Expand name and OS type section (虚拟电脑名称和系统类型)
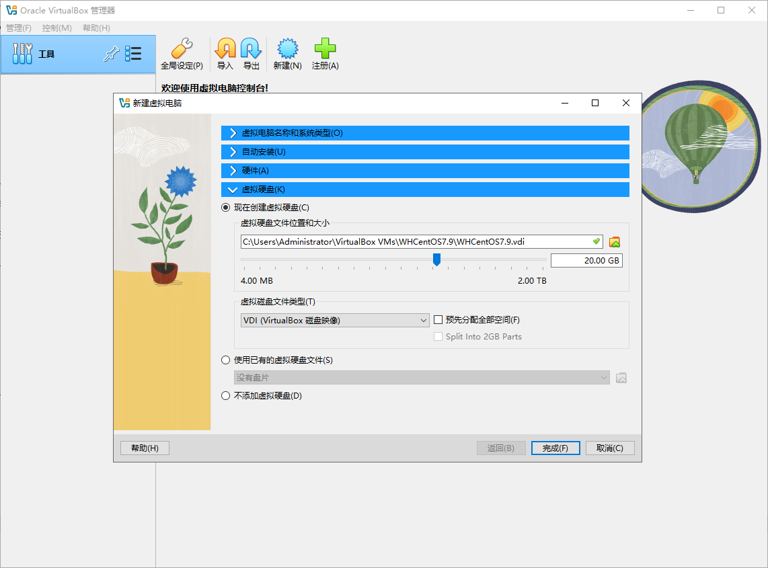768x568 pixels. click(425, 133)
